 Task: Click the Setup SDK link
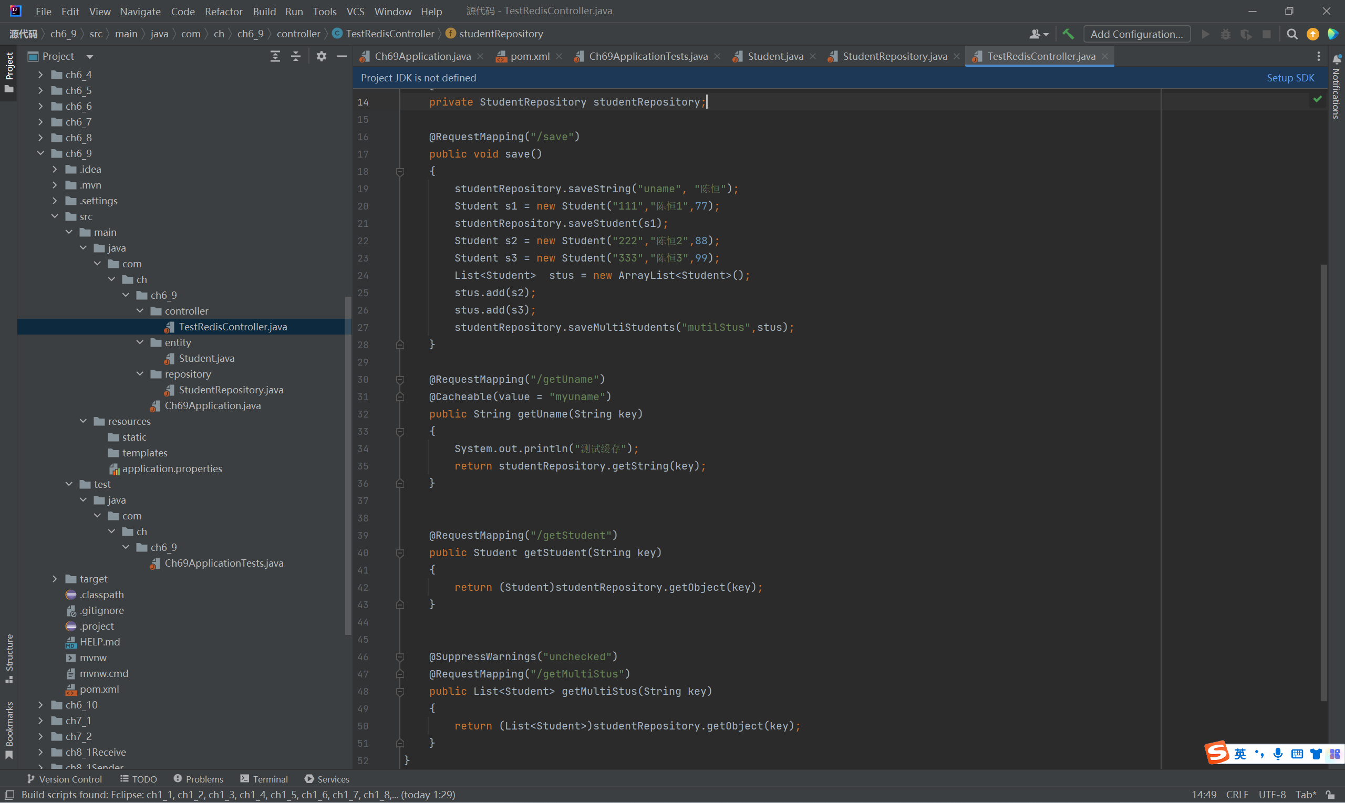pos(1290,78)
